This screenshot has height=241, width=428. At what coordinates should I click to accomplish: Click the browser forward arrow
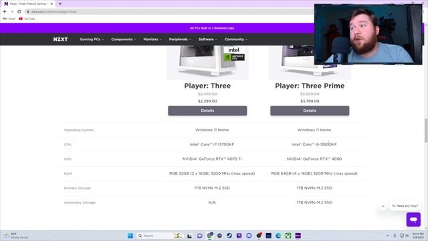pyautogui.click(x=12, y=12)
